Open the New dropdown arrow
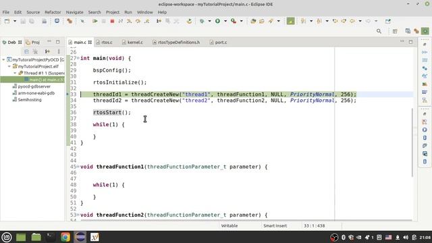Screen dimensions: 432x243 [x=15, y=21]
